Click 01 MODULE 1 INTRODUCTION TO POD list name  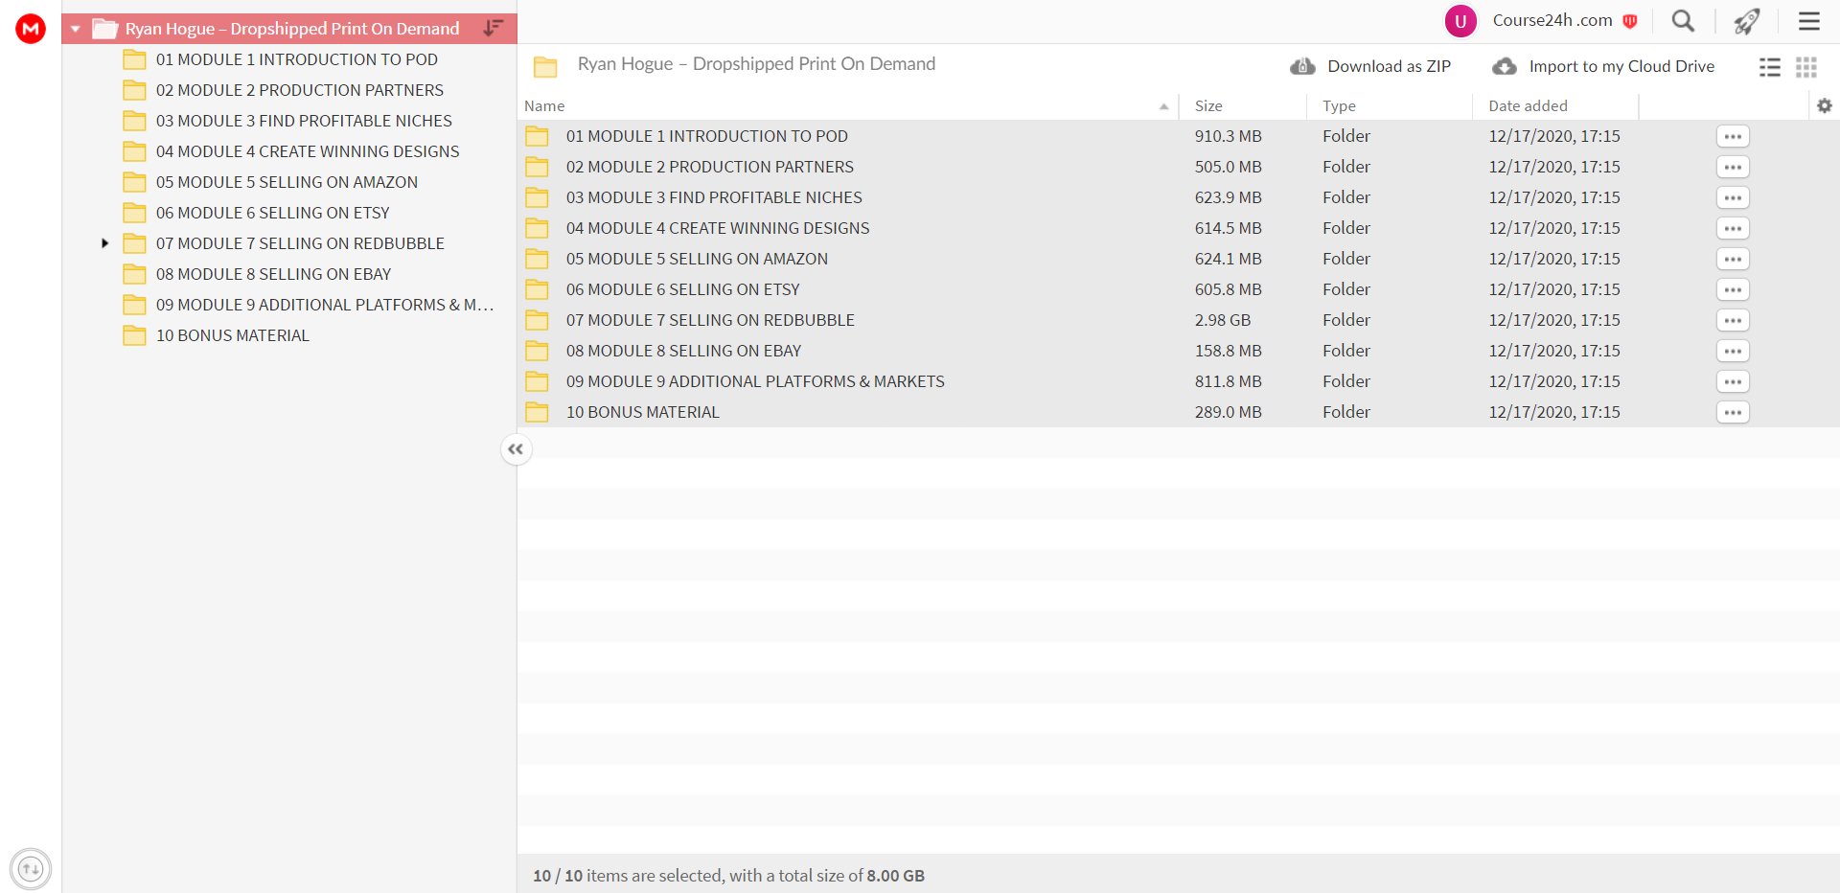coord(707,136)
